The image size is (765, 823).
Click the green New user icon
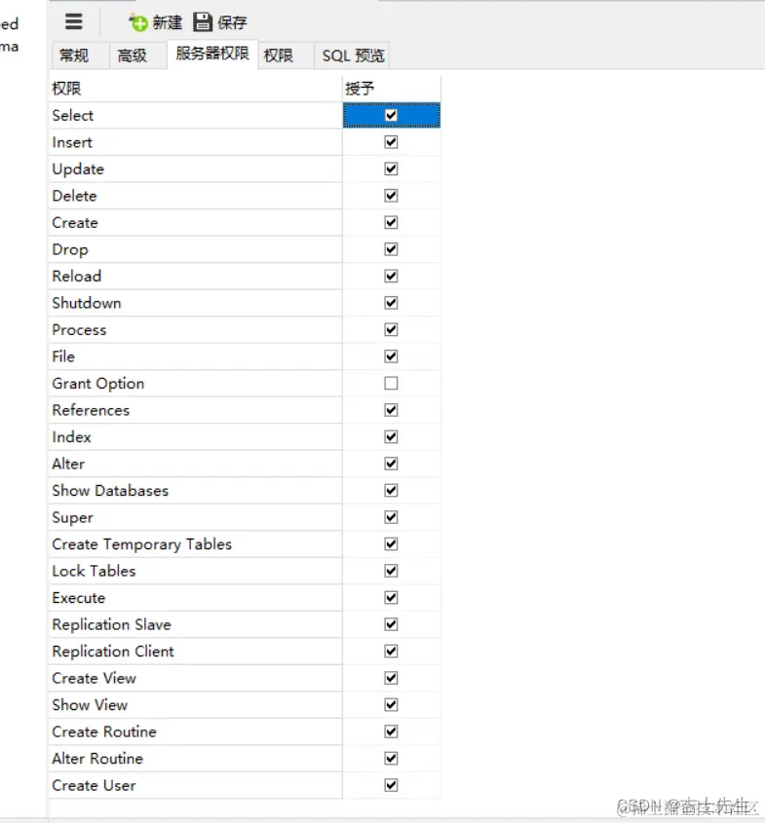point(138,22)
